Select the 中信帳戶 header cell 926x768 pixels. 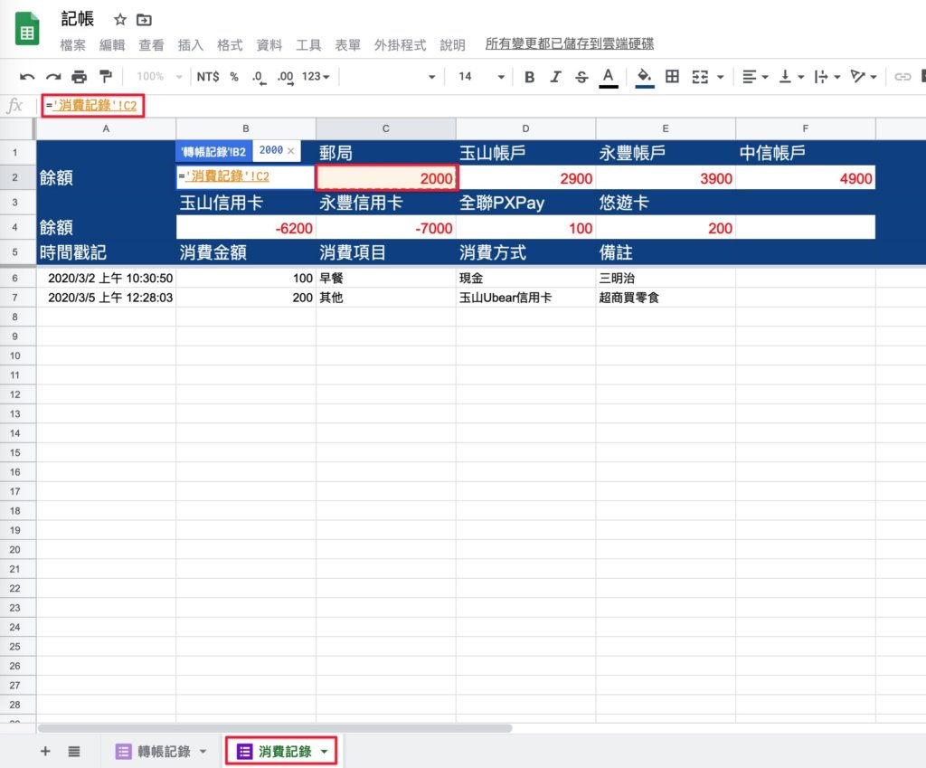806,153
